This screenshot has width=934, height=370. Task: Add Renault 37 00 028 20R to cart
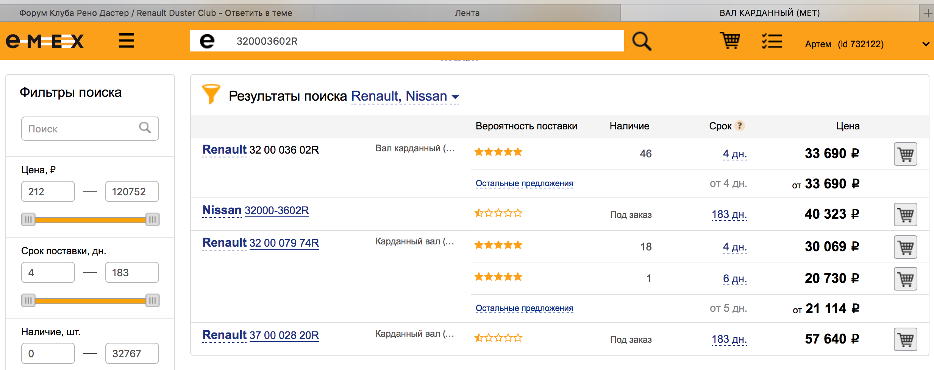(x=905, y=339)
